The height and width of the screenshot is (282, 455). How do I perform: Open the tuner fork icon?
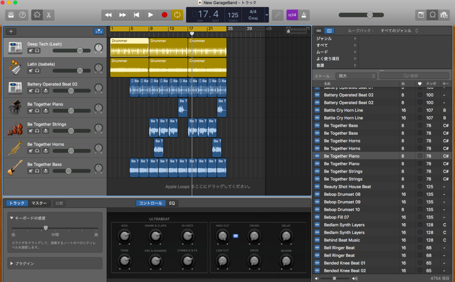(278, 15)
